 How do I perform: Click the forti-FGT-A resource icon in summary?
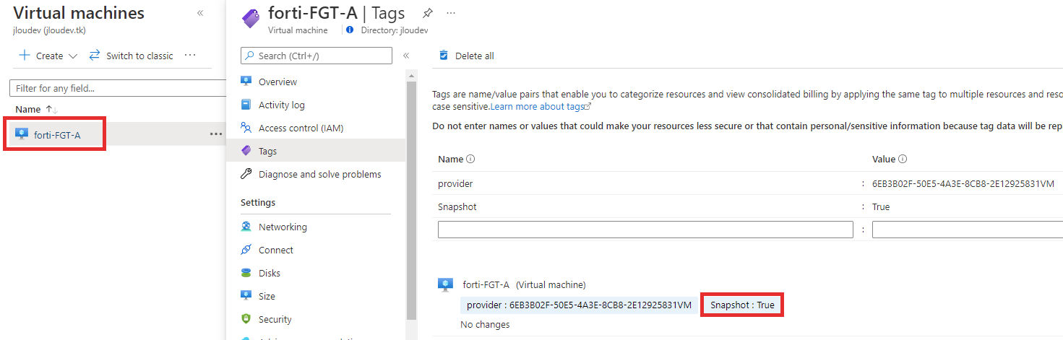445,284
